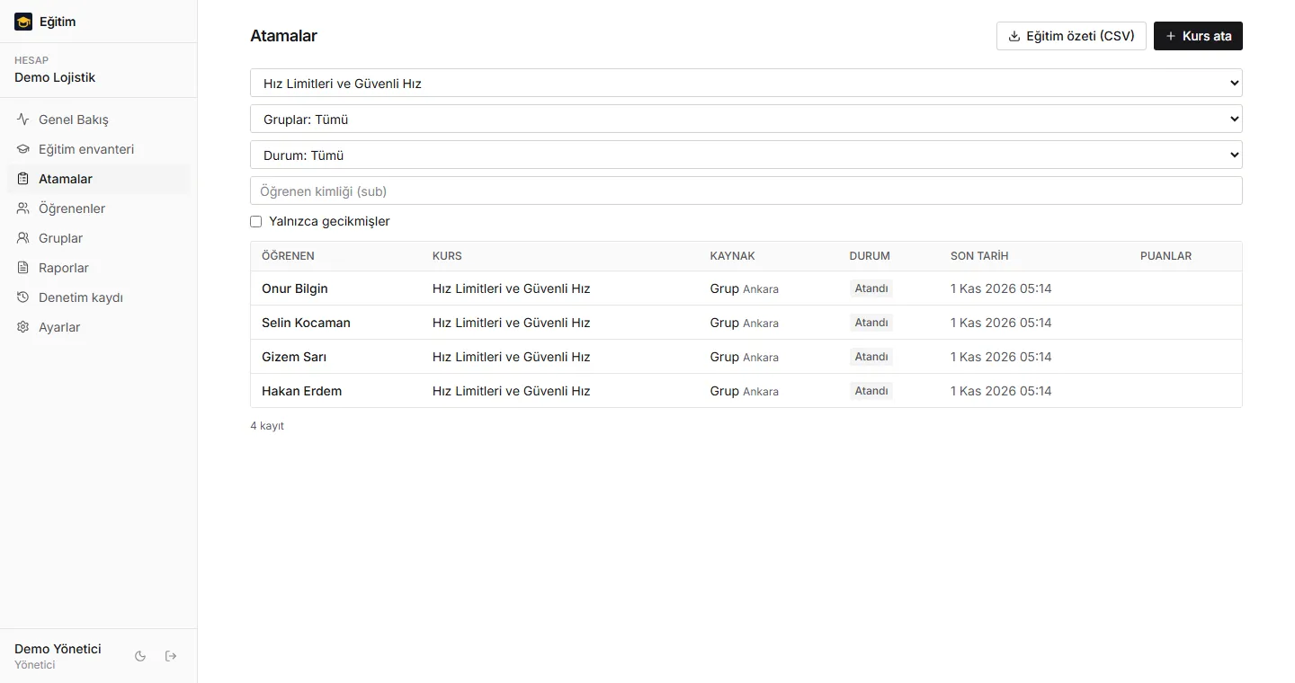Click the Eğitim envanteri cap icon
Viewport: 1295px width, 683px height.
coord(23,149)
